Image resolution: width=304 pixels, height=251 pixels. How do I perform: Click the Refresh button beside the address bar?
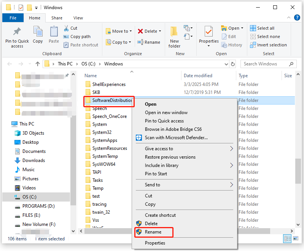[x=233, y=64]
